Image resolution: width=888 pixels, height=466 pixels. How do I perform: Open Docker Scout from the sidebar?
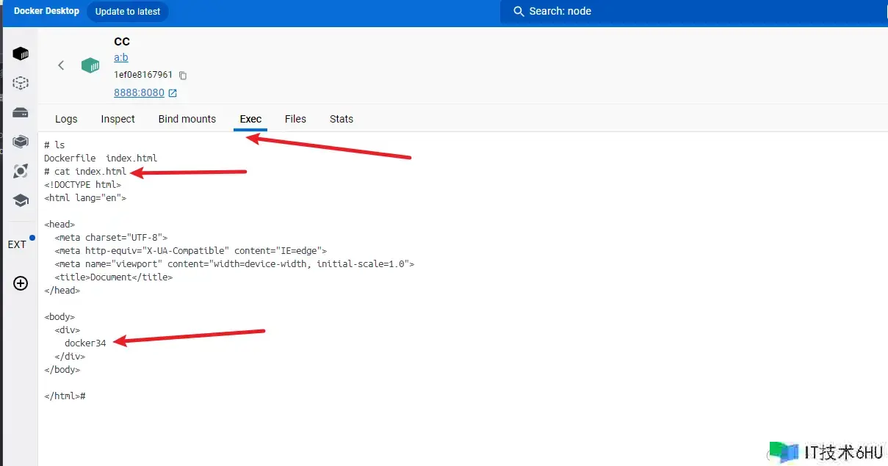point(21,171)
